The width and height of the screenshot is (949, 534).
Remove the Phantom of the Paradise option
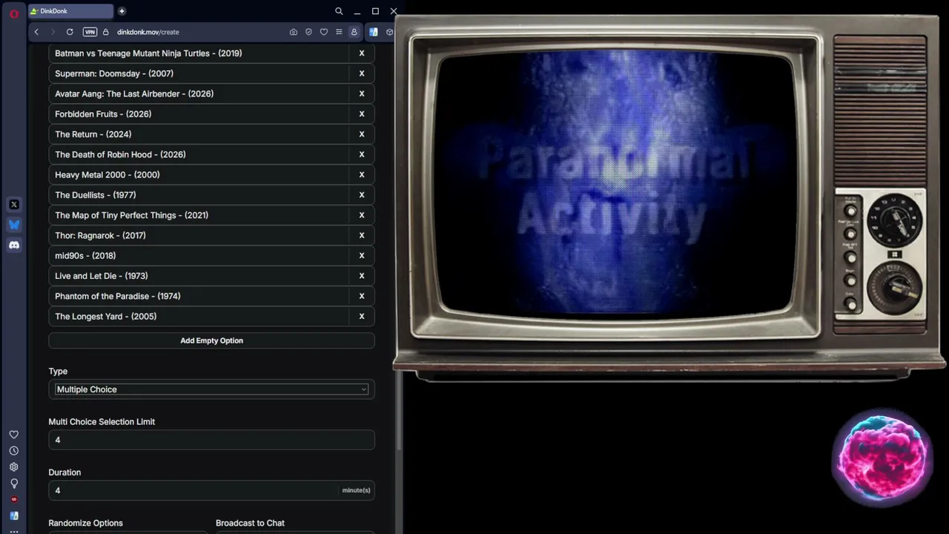tap(362, 296)
